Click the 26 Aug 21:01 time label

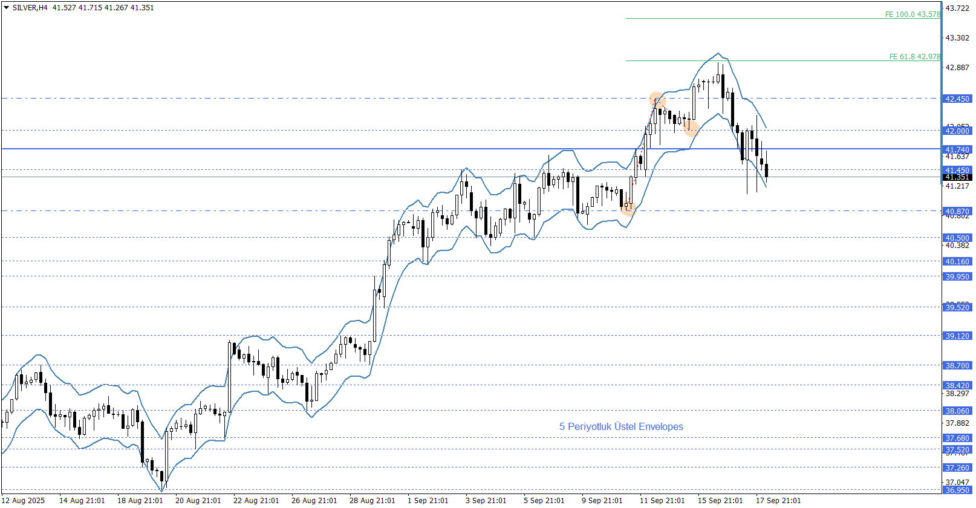click(x=314, y=501)
